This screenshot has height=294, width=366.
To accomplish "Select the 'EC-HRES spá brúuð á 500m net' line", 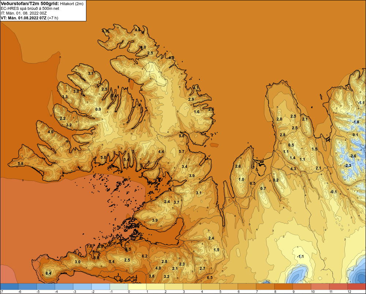I will (x=30, y=8).
